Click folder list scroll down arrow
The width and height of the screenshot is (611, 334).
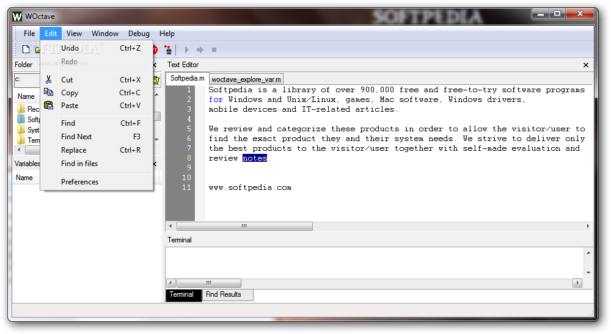click(x=156, y=139)
